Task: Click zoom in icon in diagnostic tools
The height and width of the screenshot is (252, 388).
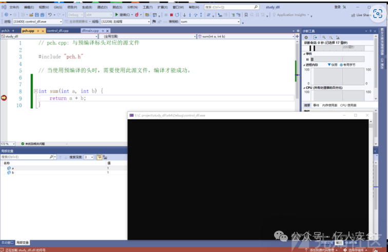Action: [325, 37]
